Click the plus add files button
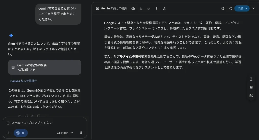 (8, 133)
